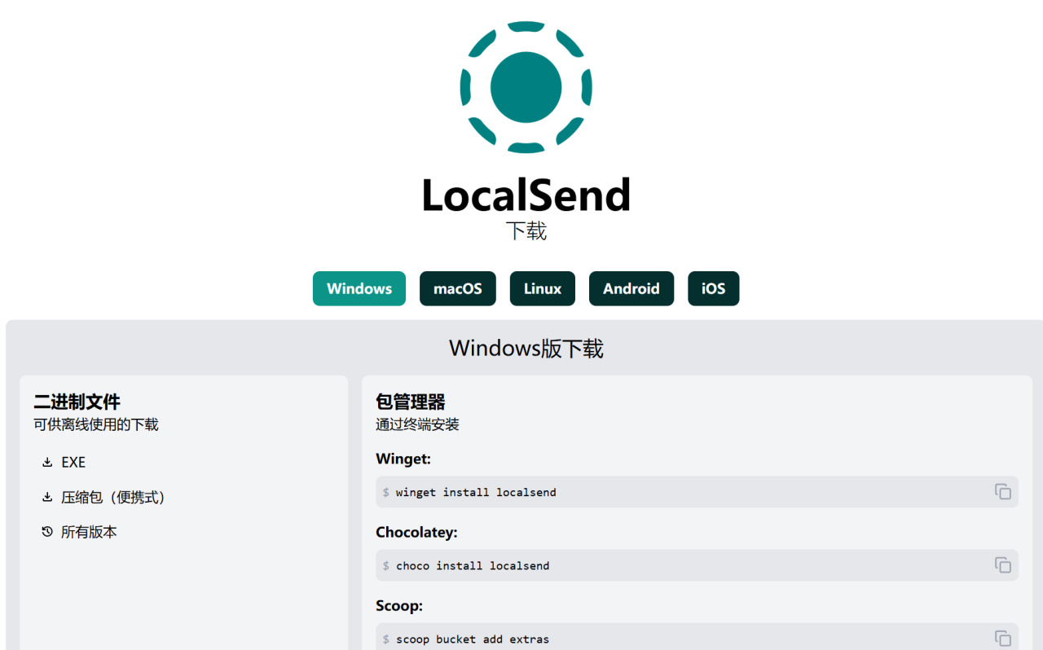
Task: Copy the winget install command
Action: tap(1003, 492)
